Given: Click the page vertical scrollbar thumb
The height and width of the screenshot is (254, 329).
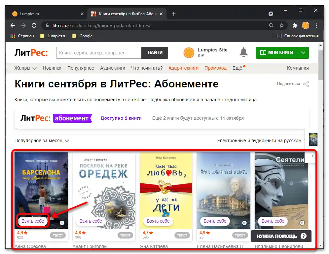Looking at the screenshot, I should (x=320, y=65).
